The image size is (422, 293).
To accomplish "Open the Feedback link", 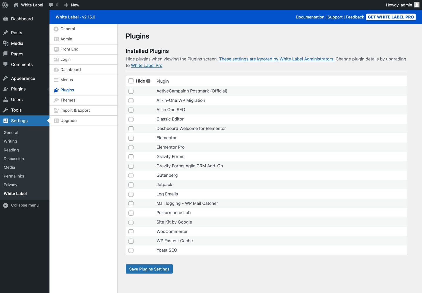I will pyautogui.click(x=355, y=17).
